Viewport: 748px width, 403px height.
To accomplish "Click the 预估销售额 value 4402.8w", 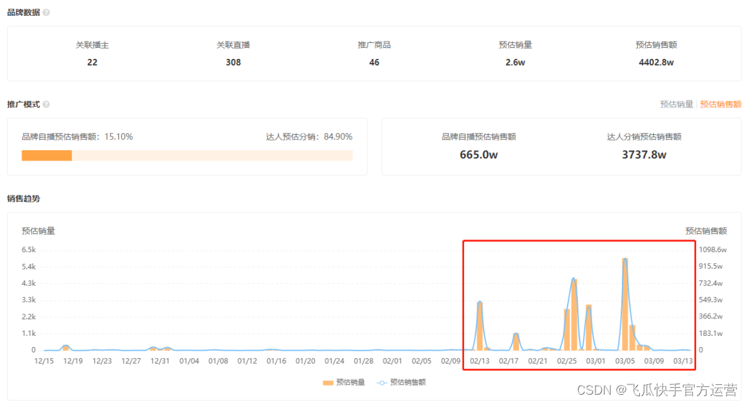I will (657, 62).
